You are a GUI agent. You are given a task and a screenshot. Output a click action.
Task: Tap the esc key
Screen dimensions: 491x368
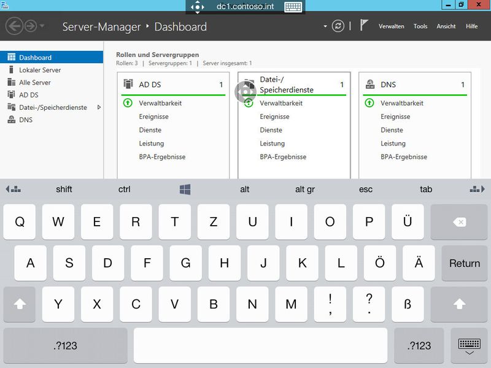click(366, 189)
